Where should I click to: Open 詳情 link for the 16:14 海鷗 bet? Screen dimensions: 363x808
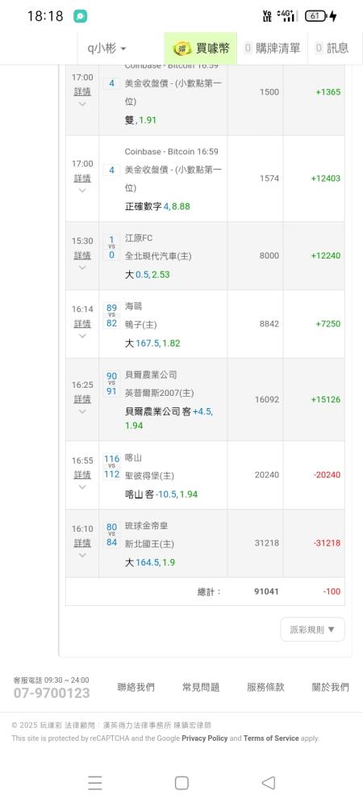[82, 324]
